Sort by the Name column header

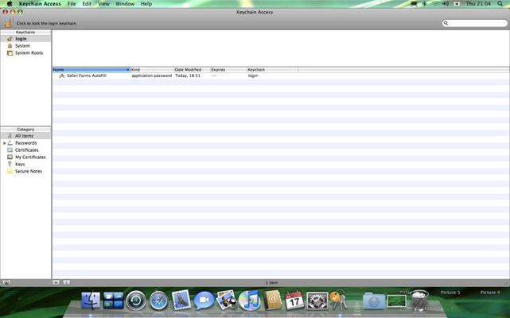pyautogui.click(x=91, y=70)
